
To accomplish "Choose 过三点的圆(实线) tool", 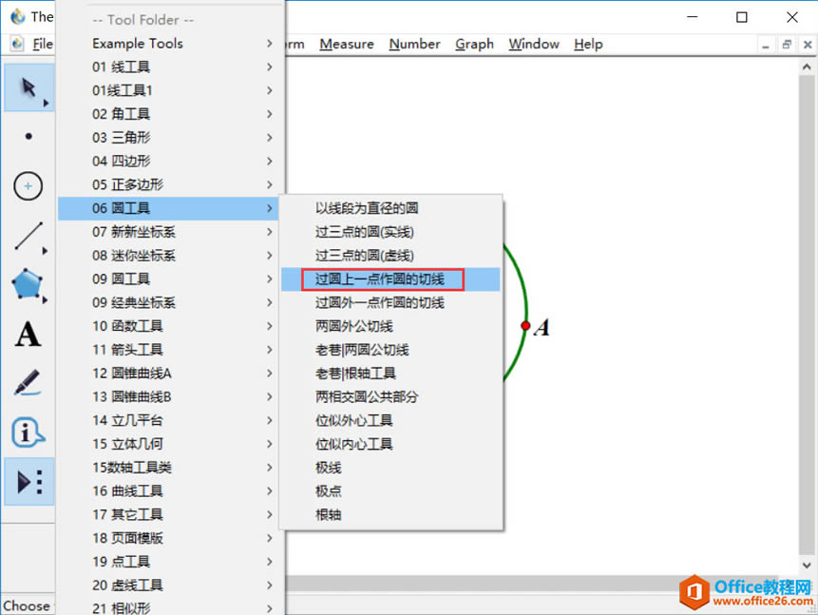I will pyautogui.click(x=390, y=232).
